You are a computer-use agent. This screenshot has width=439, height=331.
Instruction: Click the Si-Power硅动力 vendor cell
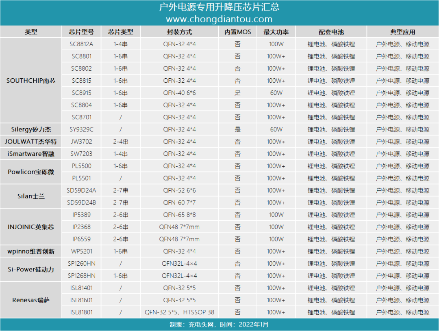[x=31, y=270]
